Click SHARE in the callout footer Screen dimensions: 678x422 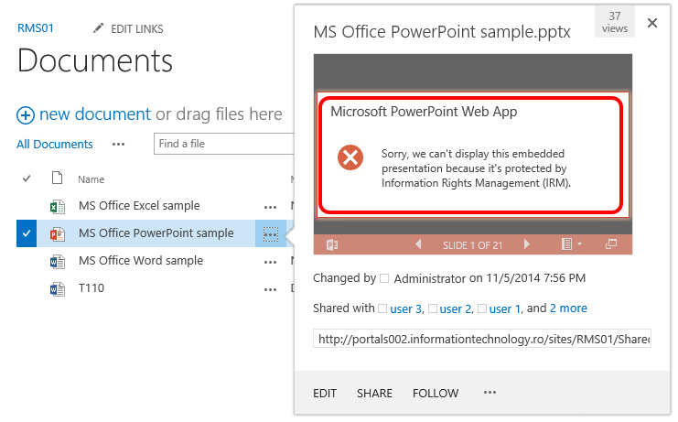click(x=374, y=394)
